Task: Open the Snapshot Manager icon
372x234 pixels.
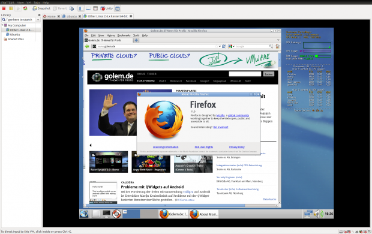Action: [x=71, y=8]
